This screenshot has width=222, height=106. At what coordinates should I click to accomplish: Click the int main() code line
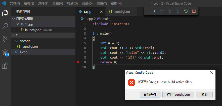pos(102,34)
